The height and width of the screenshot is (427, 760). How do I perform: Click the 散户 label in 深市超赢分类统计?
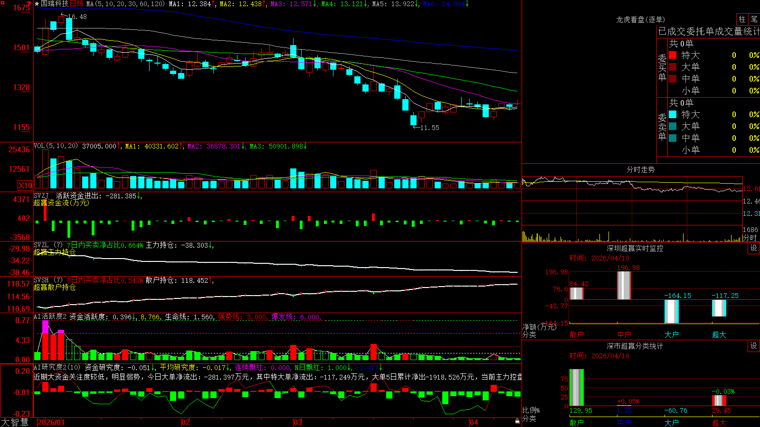coord(577,423)
